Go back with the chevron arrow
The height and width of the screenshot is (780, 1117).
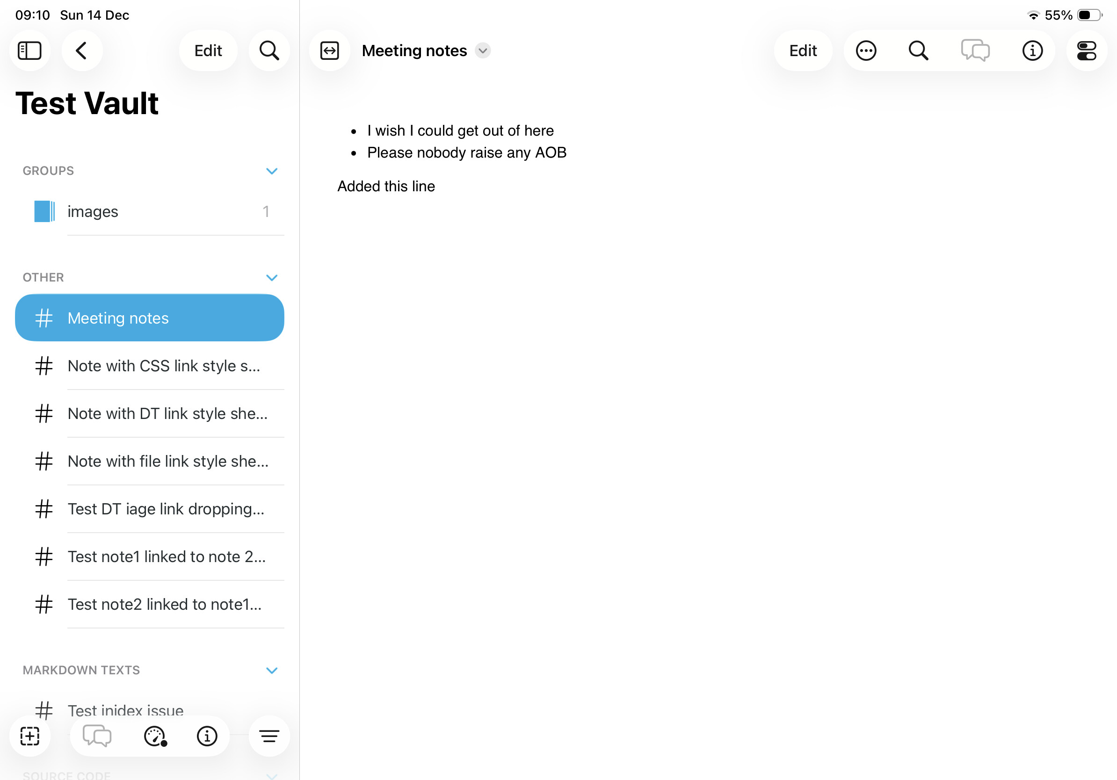[x=82, y=51]
